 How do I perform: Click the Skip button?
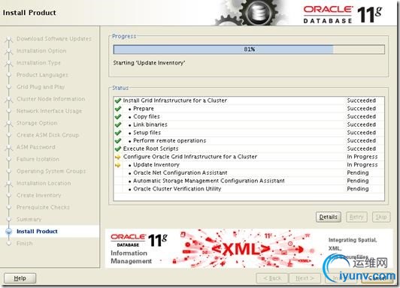coord(381,217)
